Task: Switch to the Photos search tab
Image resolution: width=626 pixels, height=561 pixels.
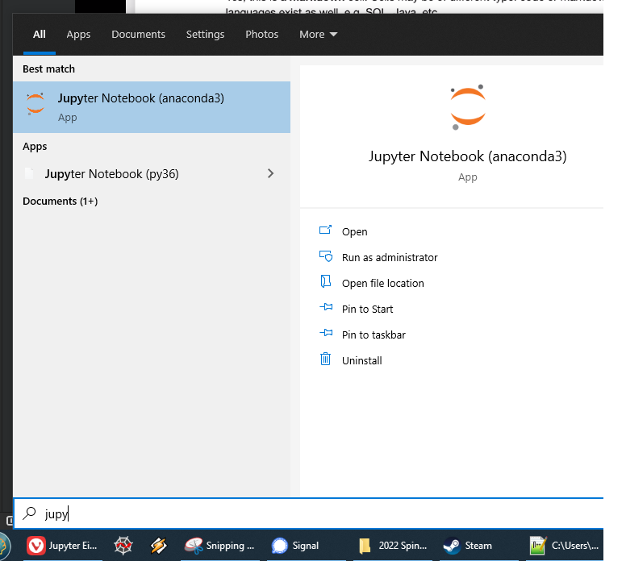Action: click(x=262, y=35)
